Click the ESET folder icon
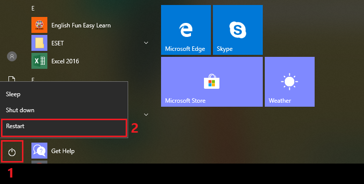The width and height of the screenshot is (364, 184). pyautogui.click(x=39, y=43)
